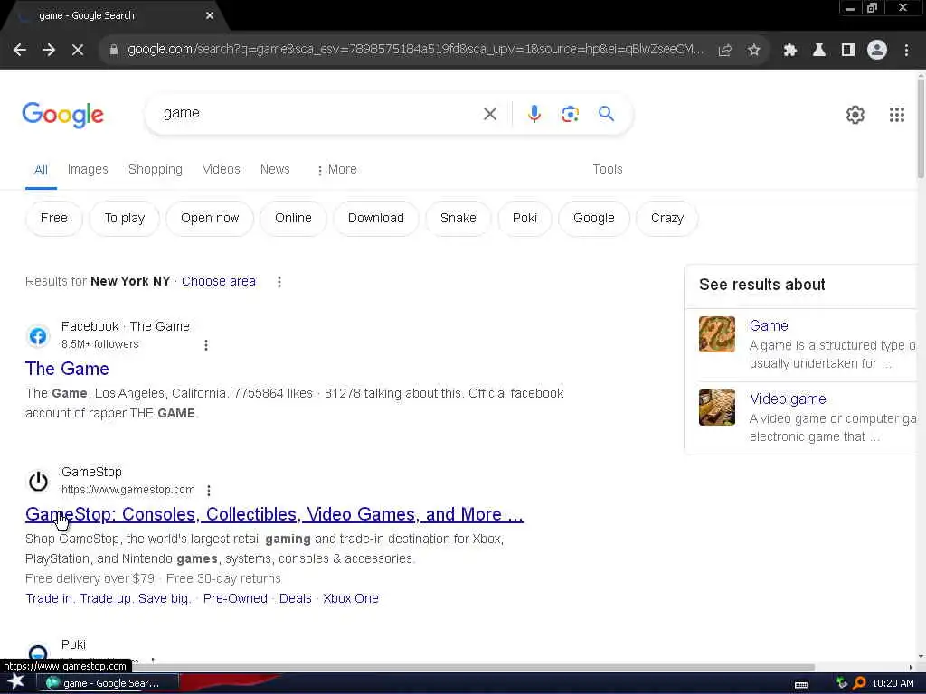The width and height of the screenshot is (926, 694).
Task: Apply the Crazy filter chip
Action: pyautogui.click(x=667, y=219)
